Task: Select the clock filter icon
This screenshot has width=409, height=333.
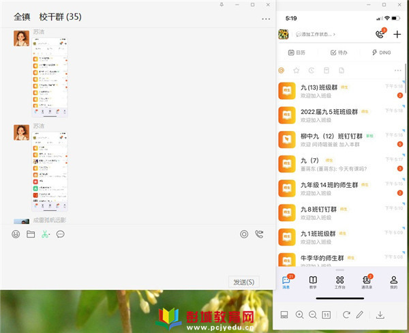Action: point(312,70)
